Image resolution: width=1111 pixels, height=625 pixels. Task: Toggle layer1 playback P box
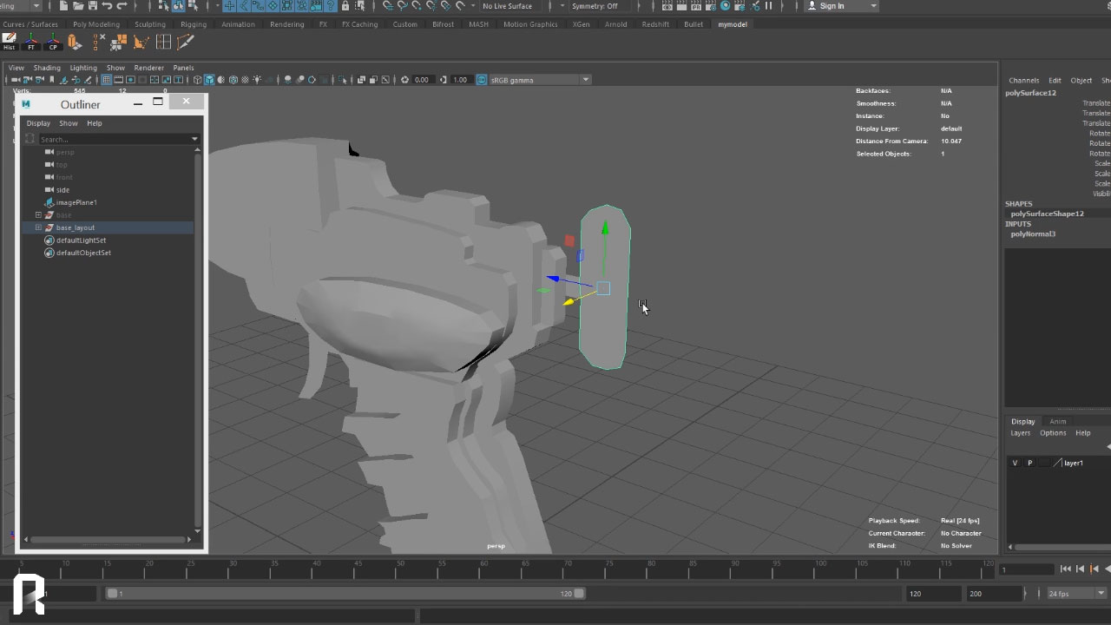(x=1029, y=464)
